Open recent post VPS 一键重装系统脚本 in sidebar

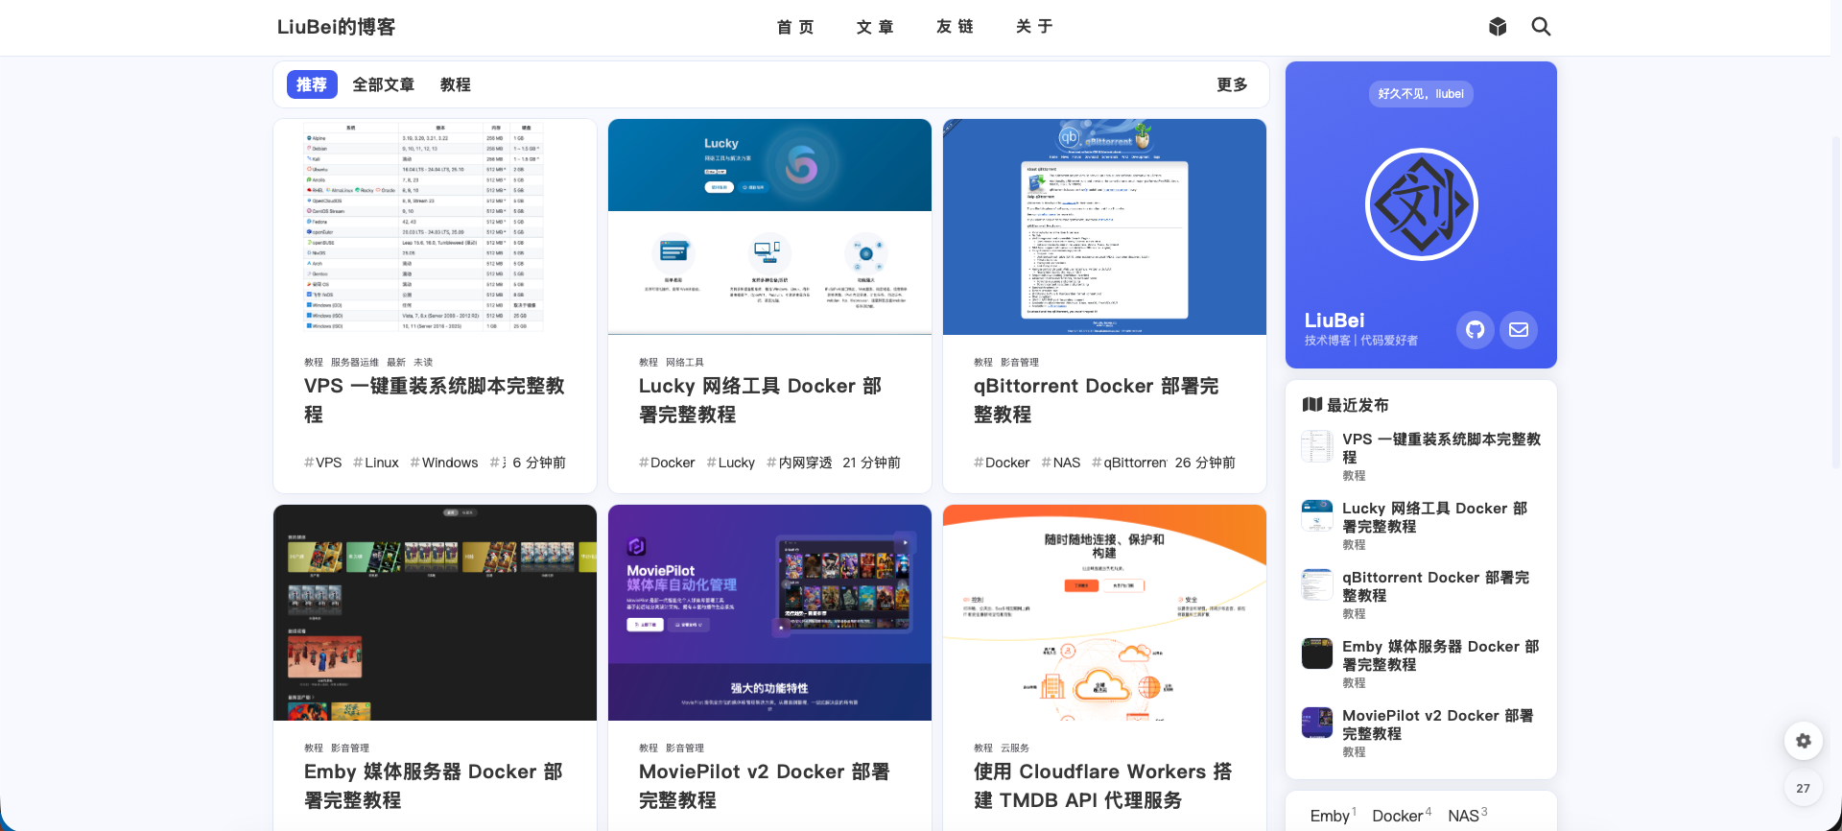1441,448
